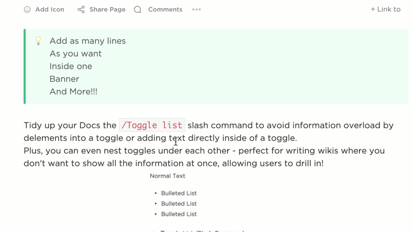412x232 pixels.
Task: Click the paragraph line starting "Plus, you can"
Action: tap(204, 151)
